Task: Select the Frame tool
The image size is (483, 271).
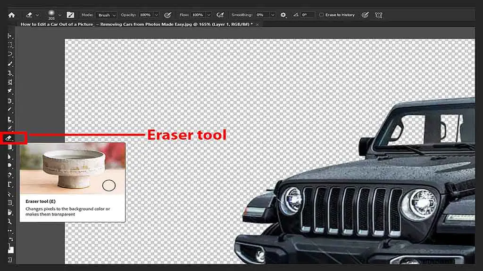Action: pyautogui.click(x=10, y=82)
